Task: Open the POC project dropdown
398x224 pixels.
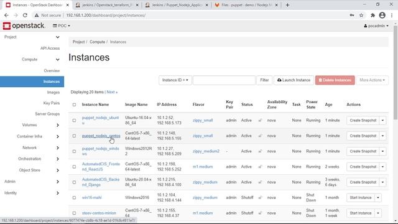Action: point(62,26)
